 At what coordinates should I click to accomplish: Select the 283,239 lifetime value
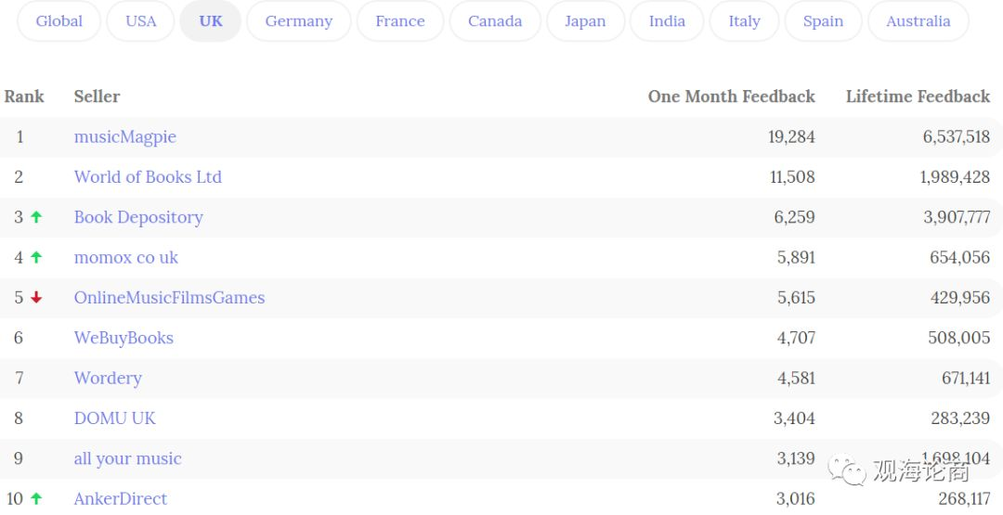[960, 418]
